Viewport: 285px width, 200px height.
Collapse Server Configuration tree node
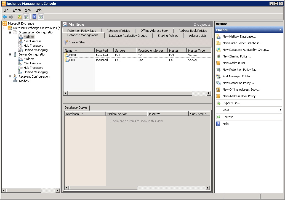click(x=10, y=55)
